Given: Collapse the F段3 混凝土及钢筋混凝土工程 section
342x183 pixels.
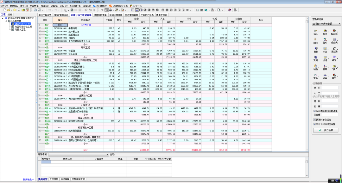Looking at the screenshot, I should pyautogui.click(x=39, y=60).
